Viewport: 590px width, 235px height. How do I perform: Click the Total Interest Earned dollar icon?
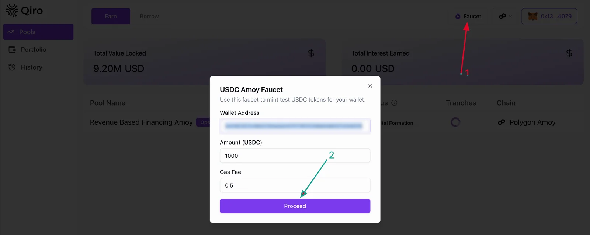[569, 53]
